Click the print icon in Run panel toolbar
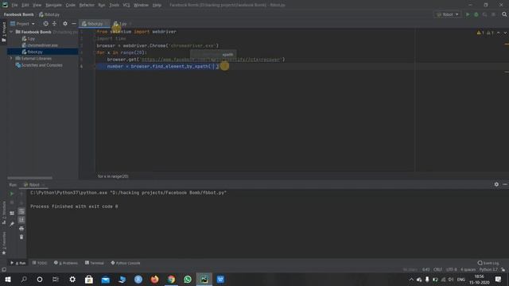This screenshot has height=286, width=509. point(21,229)
